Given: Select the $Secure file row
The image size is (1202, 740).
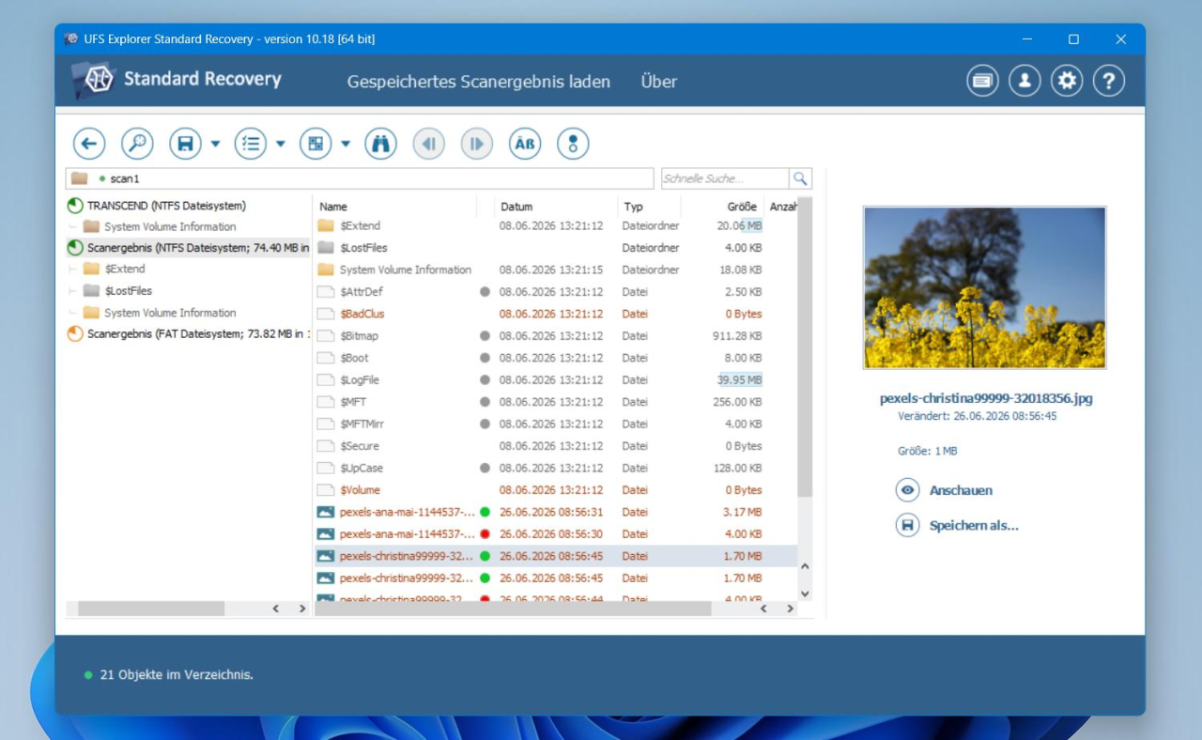Looking at the screenshot, I should (556, 446).
